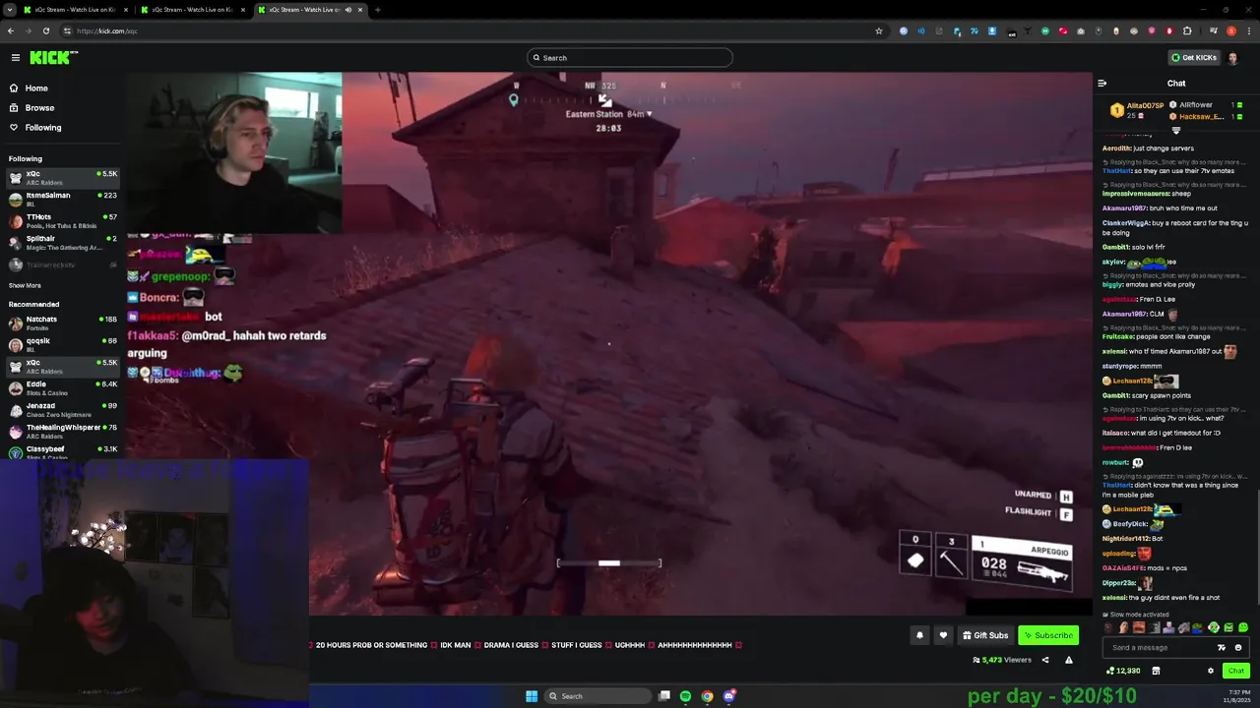1260x708 pixels.
Task: Open TTHots channel under Following
Action: pyautogui.click(x=62, y=220)
